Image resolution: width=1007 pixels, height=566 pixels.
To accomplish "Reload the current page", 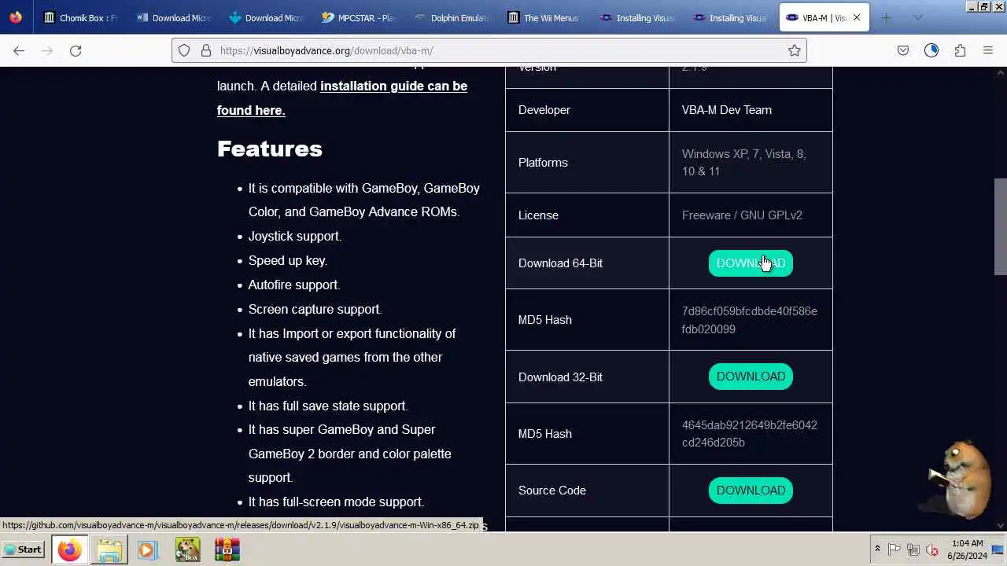I will (x=76, y=50).
